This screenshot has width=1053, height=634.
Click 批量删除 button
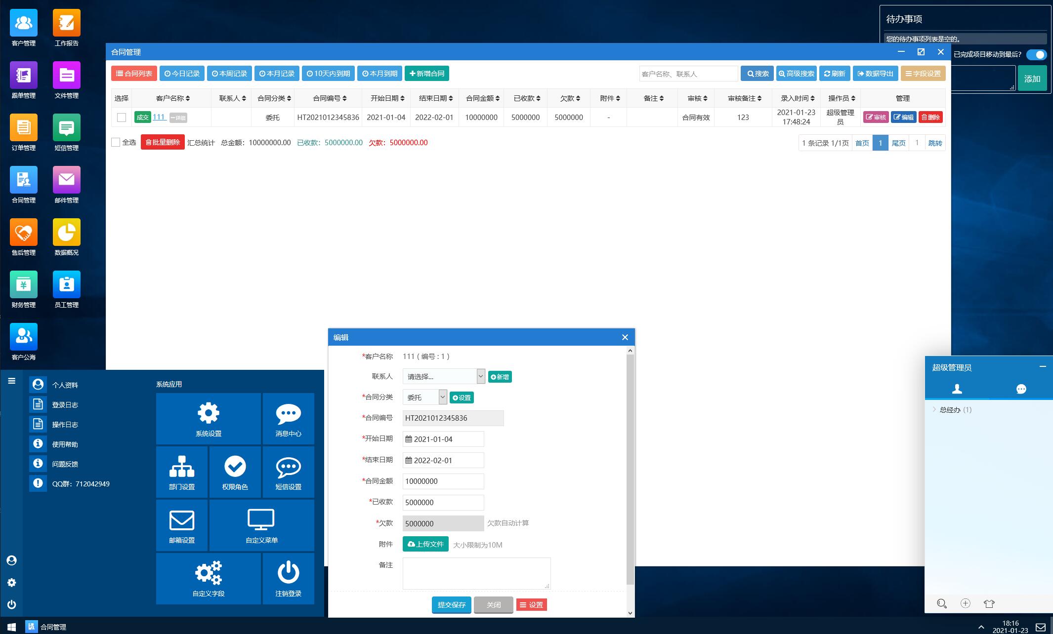(x=163, y=142)
